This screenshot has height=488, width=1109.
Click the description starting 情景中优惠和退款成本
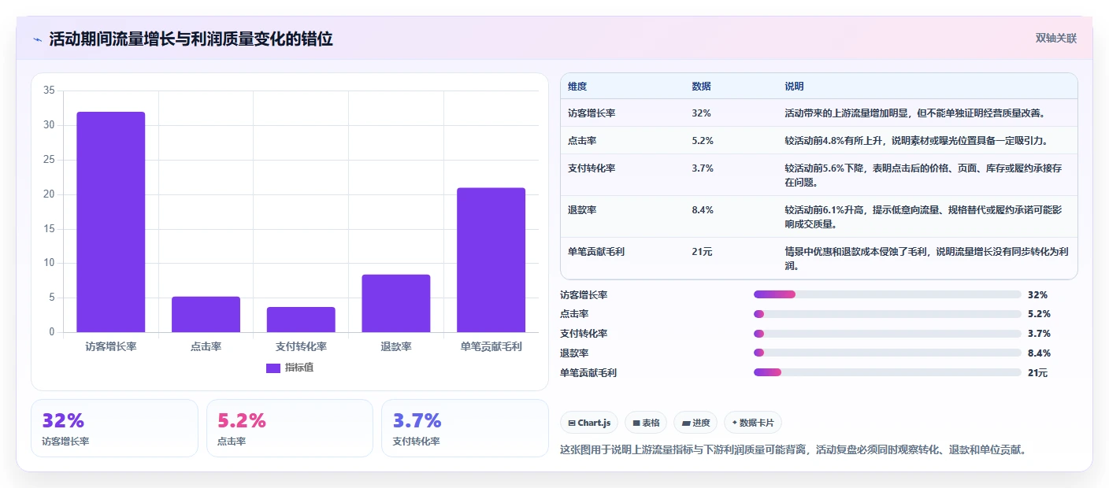click(925, 259)
